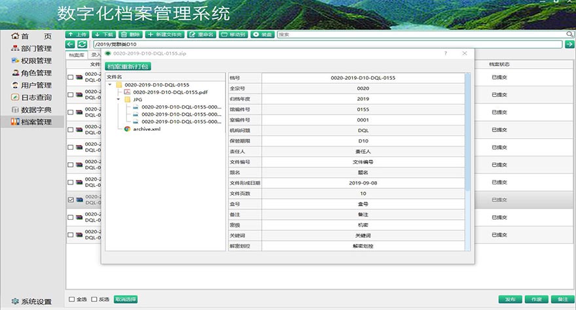Click the search magnifier icon
The image size is (576, 310).
tap(569, 34)
